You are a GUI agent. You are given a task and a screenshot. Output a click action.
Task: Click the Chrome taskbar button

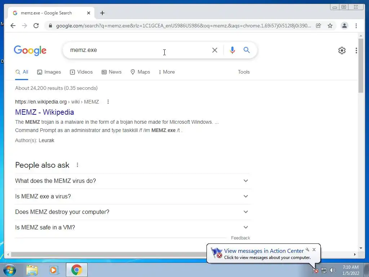[76, 270]
